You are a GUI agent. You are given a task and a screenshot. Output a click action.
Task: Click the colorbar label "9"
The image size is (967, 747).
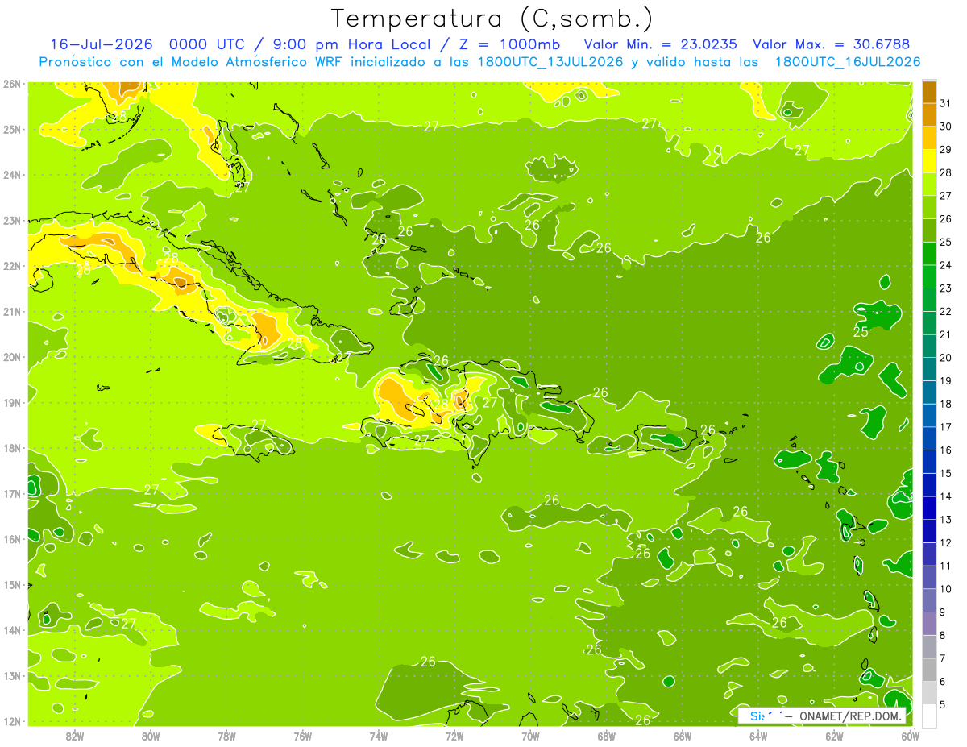click(943, 612)
